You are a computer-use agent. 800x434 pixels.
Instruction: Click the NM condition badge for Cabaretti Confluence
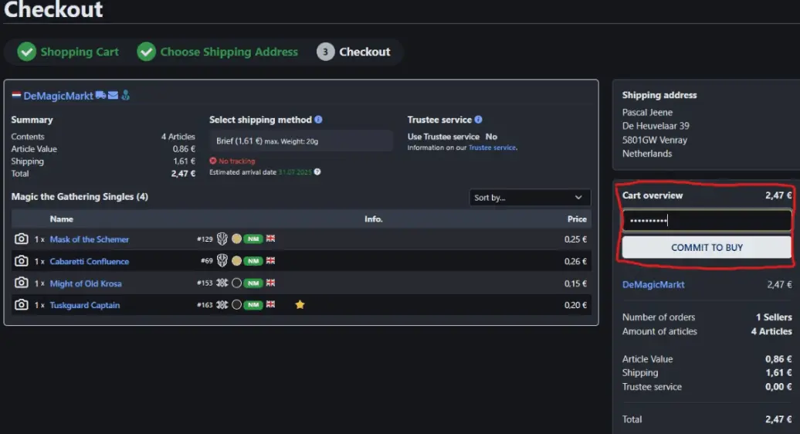253,261
